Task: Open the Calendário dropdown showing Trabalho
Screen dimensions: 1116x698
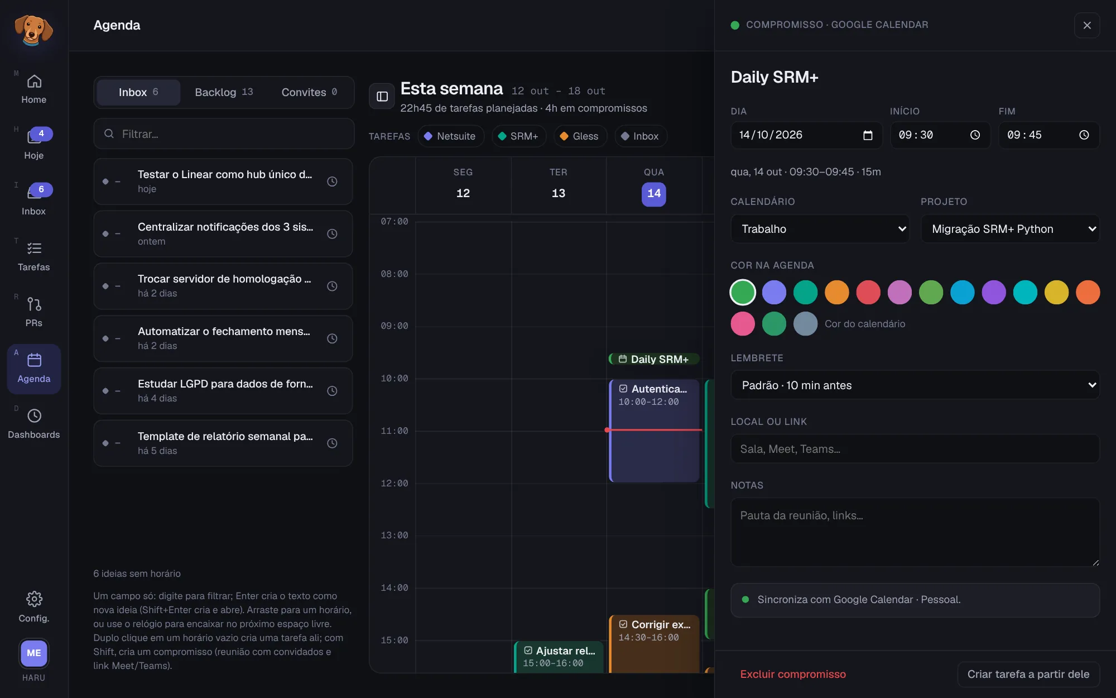Action: click(820, 229)
